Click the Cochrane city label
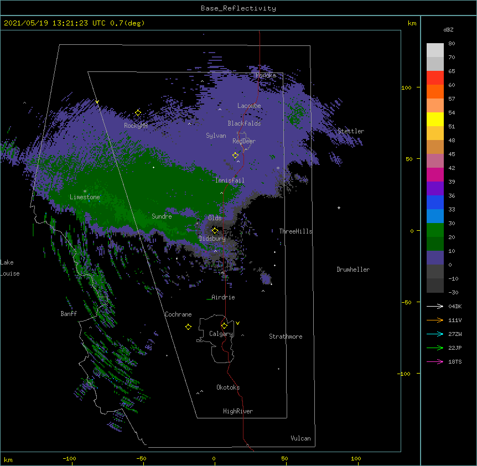The height and width of the screenshot is (466, 477). point(178,314)
